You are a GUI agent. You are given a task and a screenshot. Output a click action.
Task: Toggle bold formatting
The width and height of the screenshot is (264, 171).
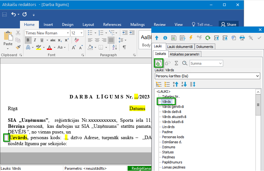[28, 40]
